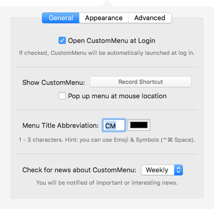Click the Emoji & Symbols hint text
This screenshot has width=214, height=209.
point(107,140)
